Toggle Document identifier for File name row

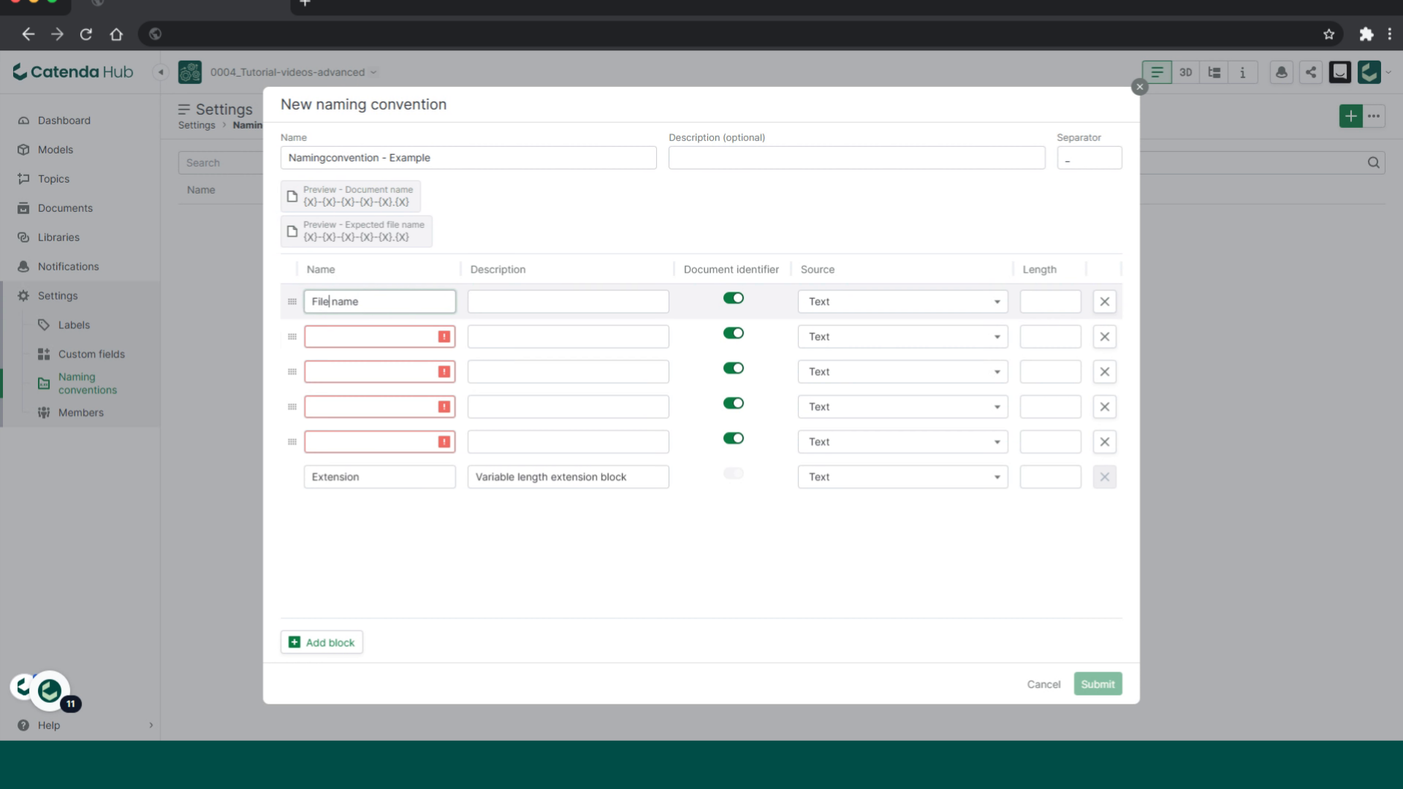click(733, 298)
